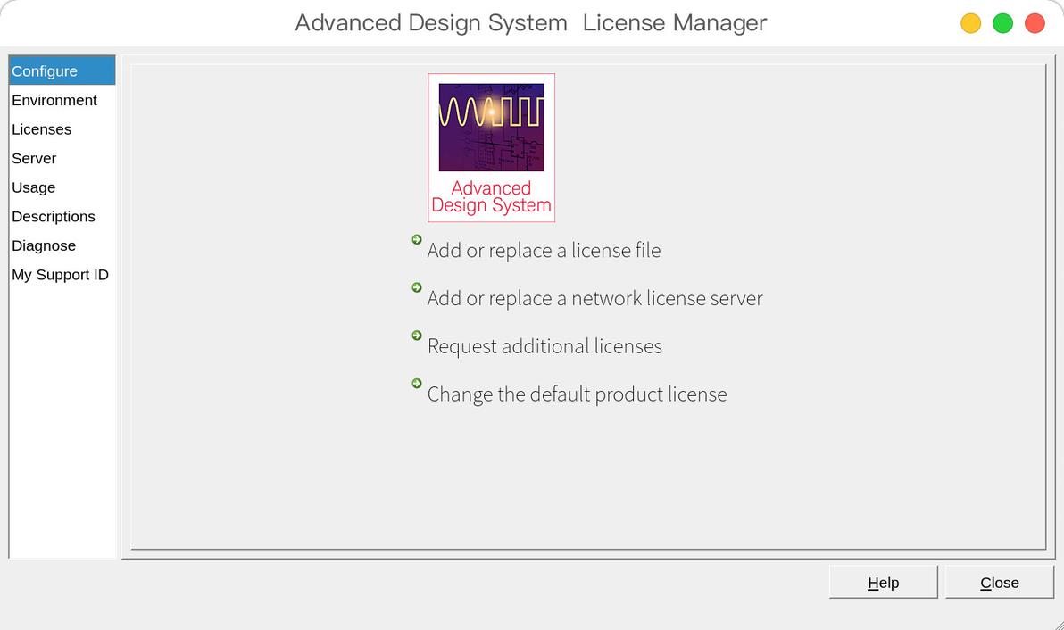Switch to the Licenses section
Viewport: 1064px width, 630px height.
pos(62,128)
